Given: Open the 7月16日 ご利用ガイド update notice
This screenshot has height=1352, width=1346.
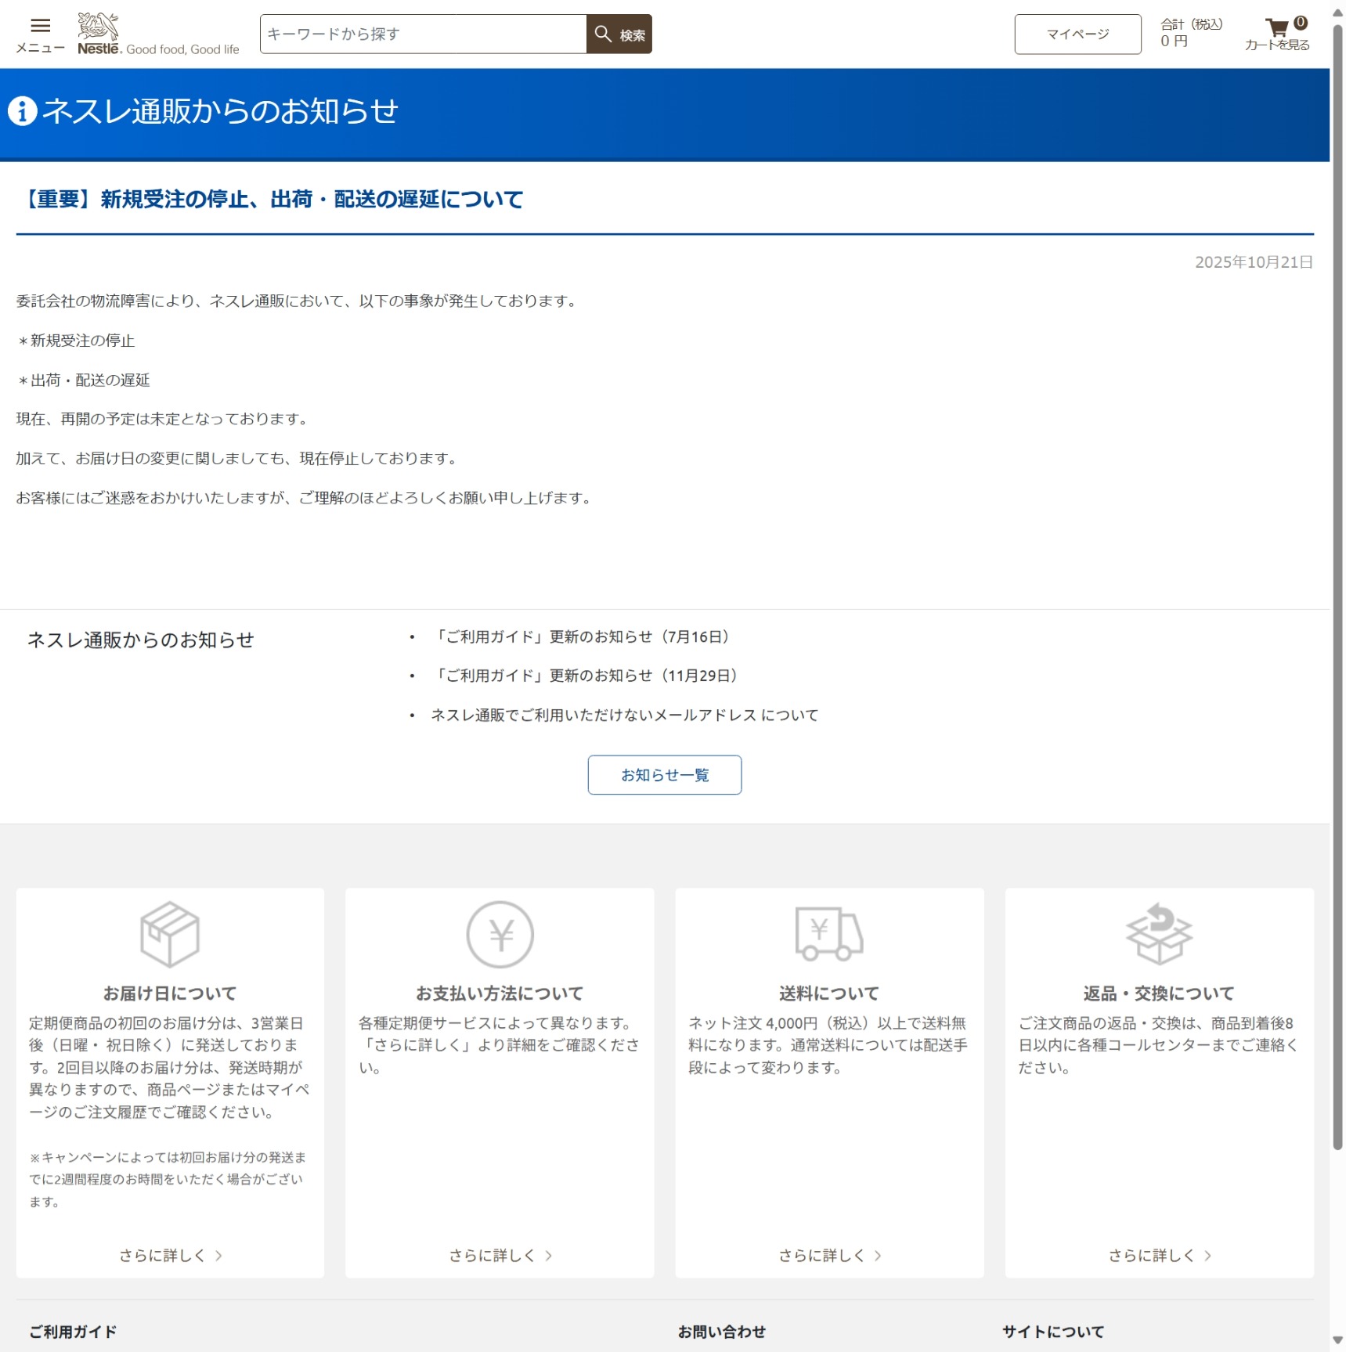Looking at the screenshot, I should coord(583,637).
